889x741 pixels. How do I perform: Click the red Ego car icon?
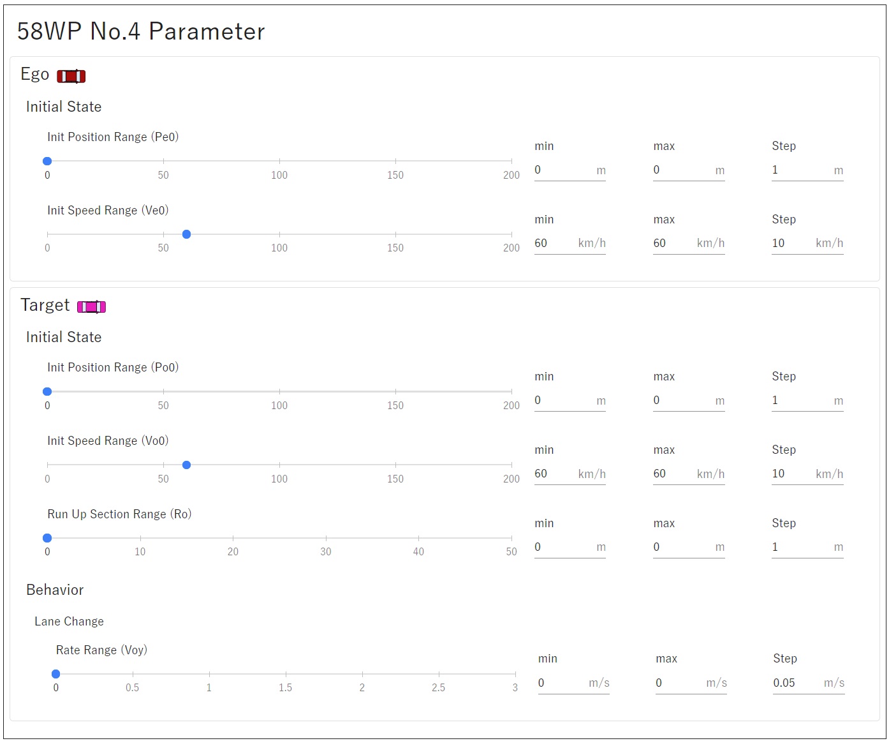(71, 77)
